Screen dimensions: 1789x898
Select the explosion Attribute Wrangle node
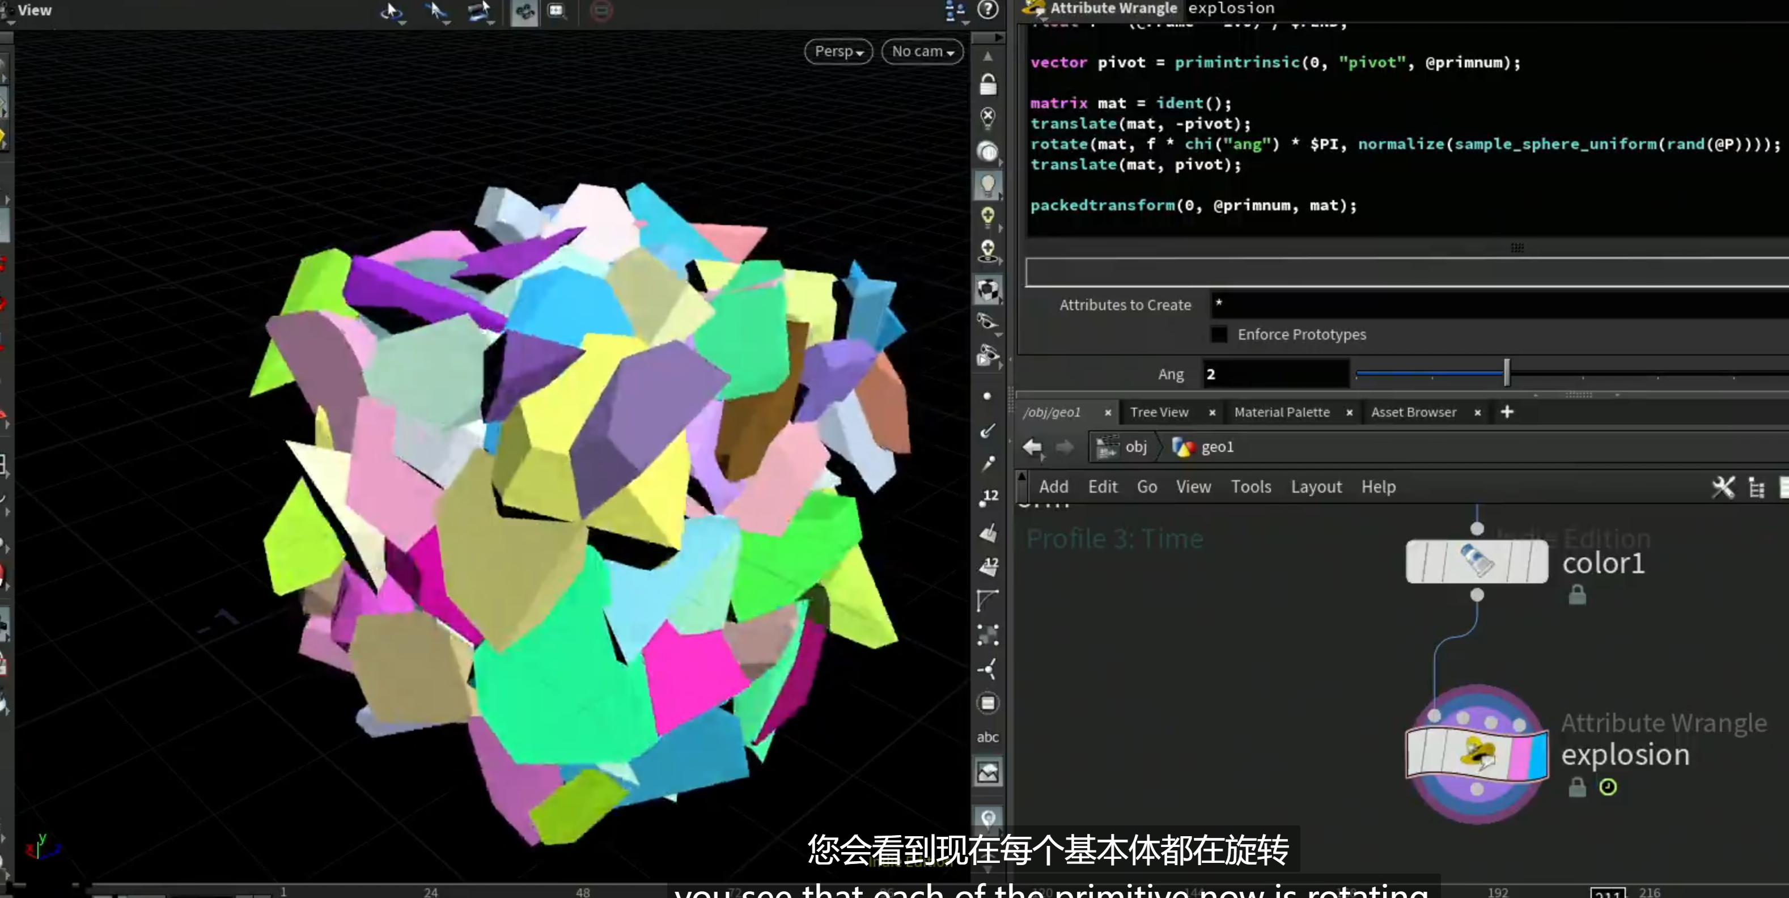coord(1477,753)
